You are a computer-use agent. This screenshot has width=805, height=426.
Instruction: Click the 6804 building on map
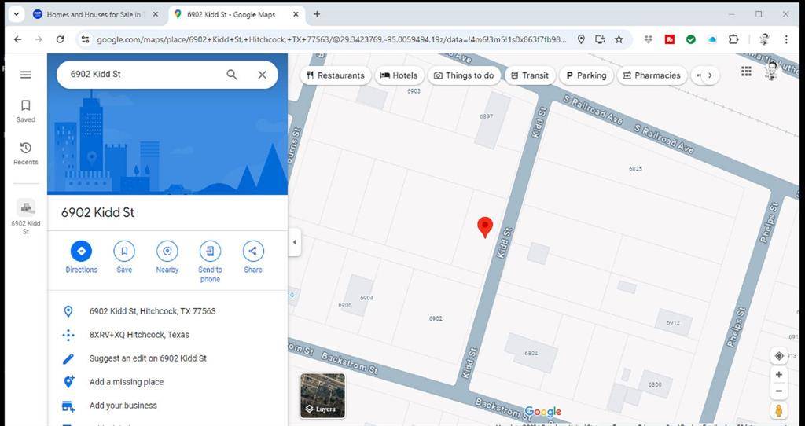[x=531, y=353]
